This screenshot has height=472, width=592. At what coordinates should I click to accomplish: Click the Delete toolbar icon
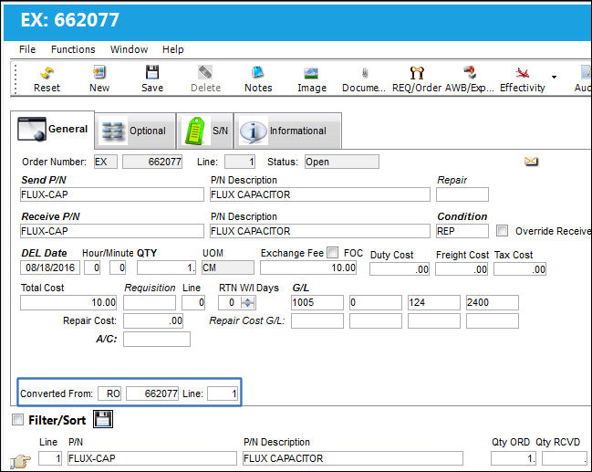click(x=205, y=72)
